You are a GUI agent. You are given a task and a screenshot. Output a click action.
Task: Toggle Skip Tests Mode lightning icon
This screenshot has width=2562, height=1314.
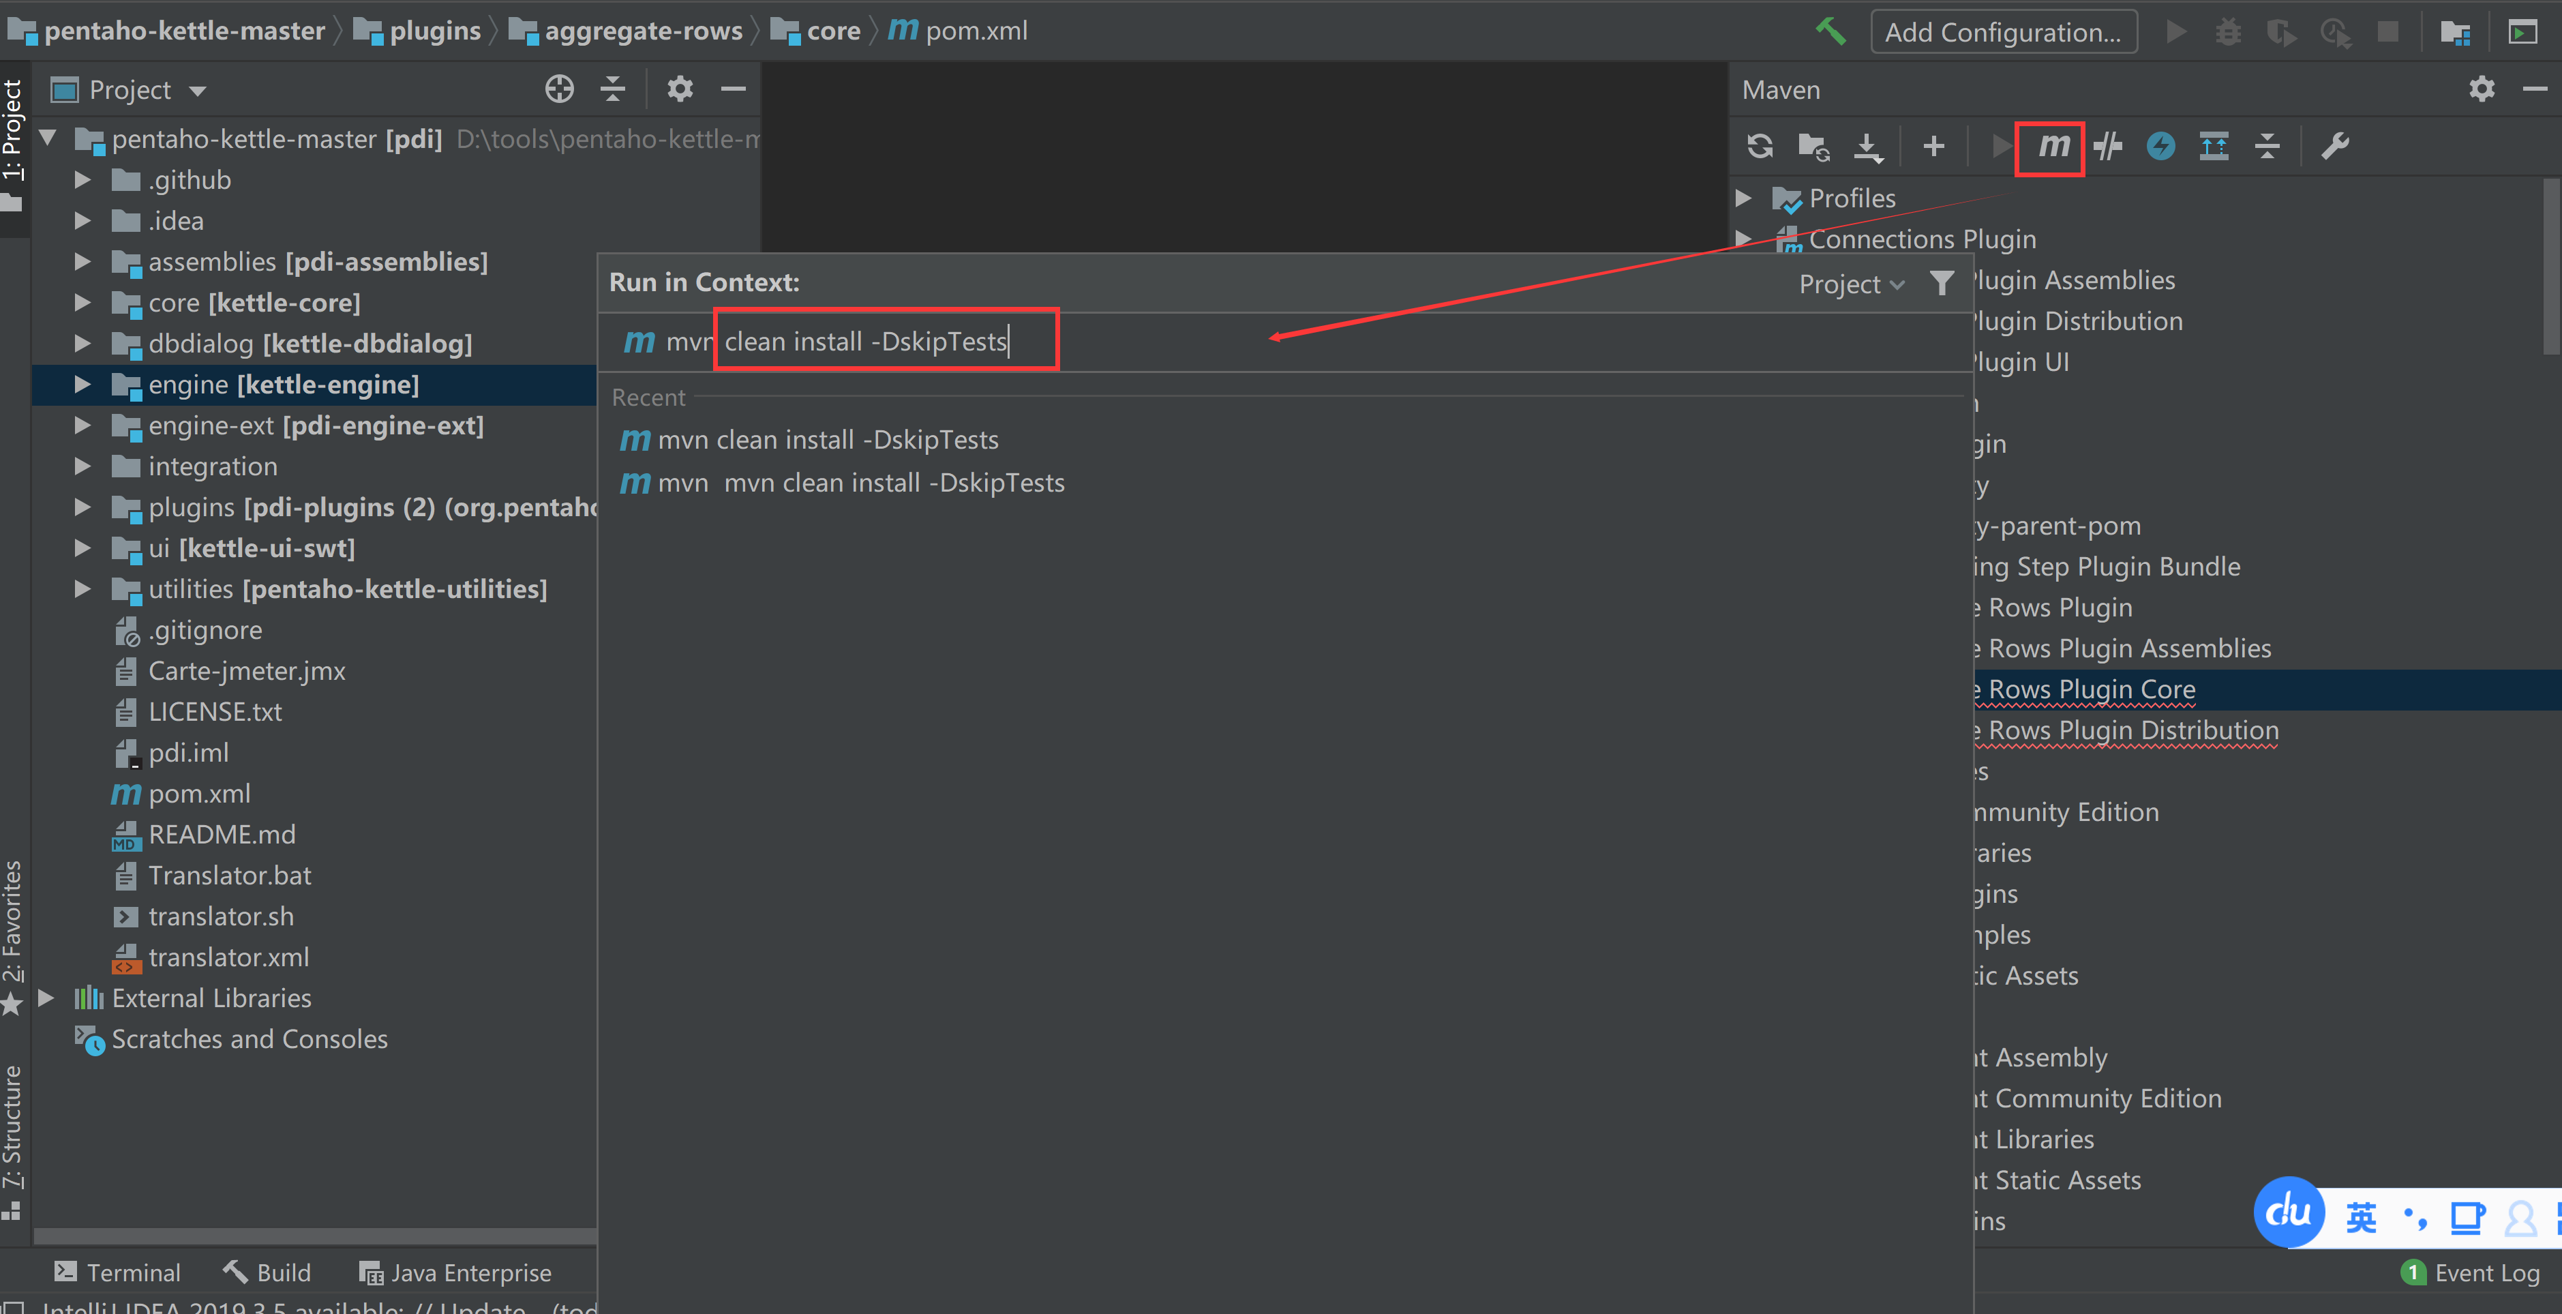2160,146
